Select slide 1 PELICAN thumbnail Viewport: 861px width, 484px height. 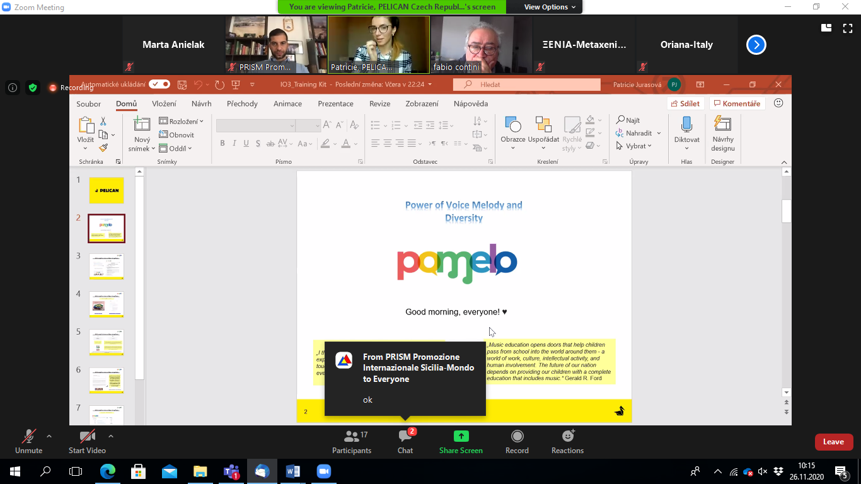tap(107, 190)
